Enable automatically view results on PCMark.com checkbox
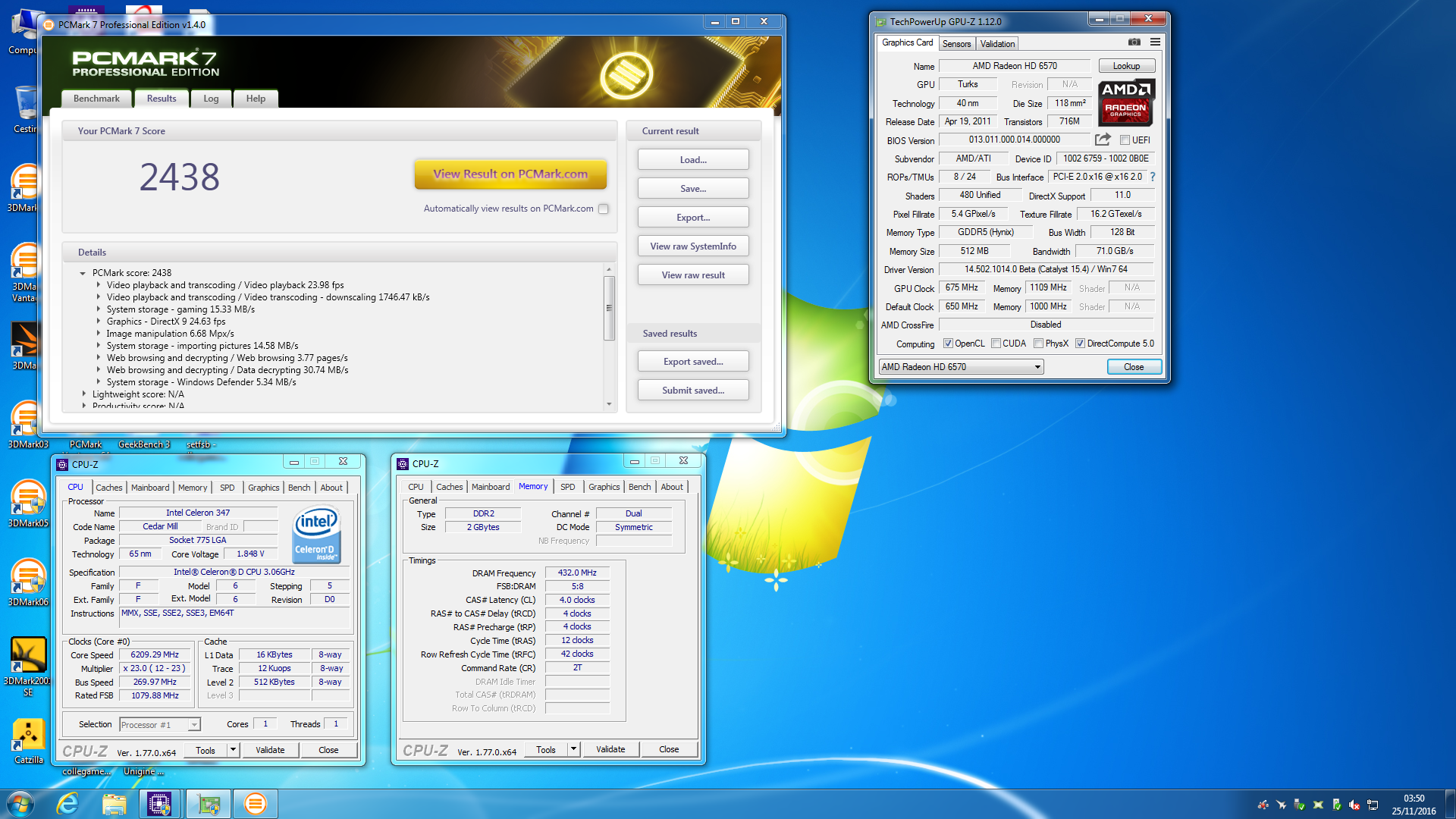The image size is (1456, 819). 604,209
